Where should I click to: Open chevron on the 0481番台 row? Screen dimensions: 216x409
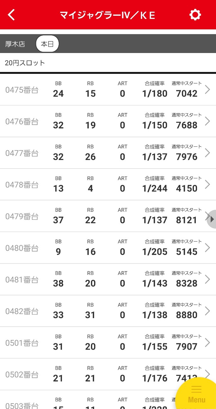[x=207, y=279]
